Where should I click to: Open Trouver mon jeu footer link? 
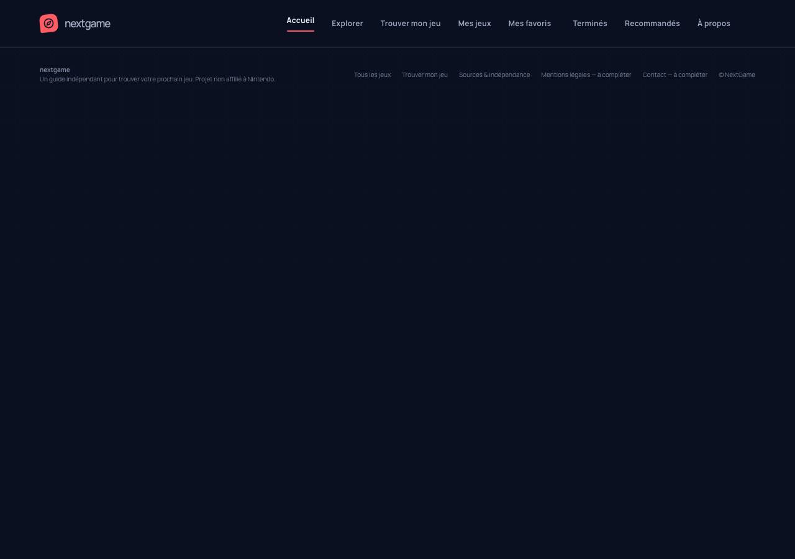click(425, 75)
